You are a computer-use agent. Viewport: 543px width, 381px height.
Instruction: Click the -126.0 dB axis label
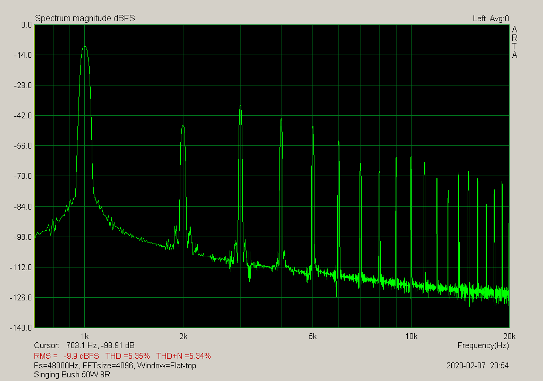click(21, 298)
